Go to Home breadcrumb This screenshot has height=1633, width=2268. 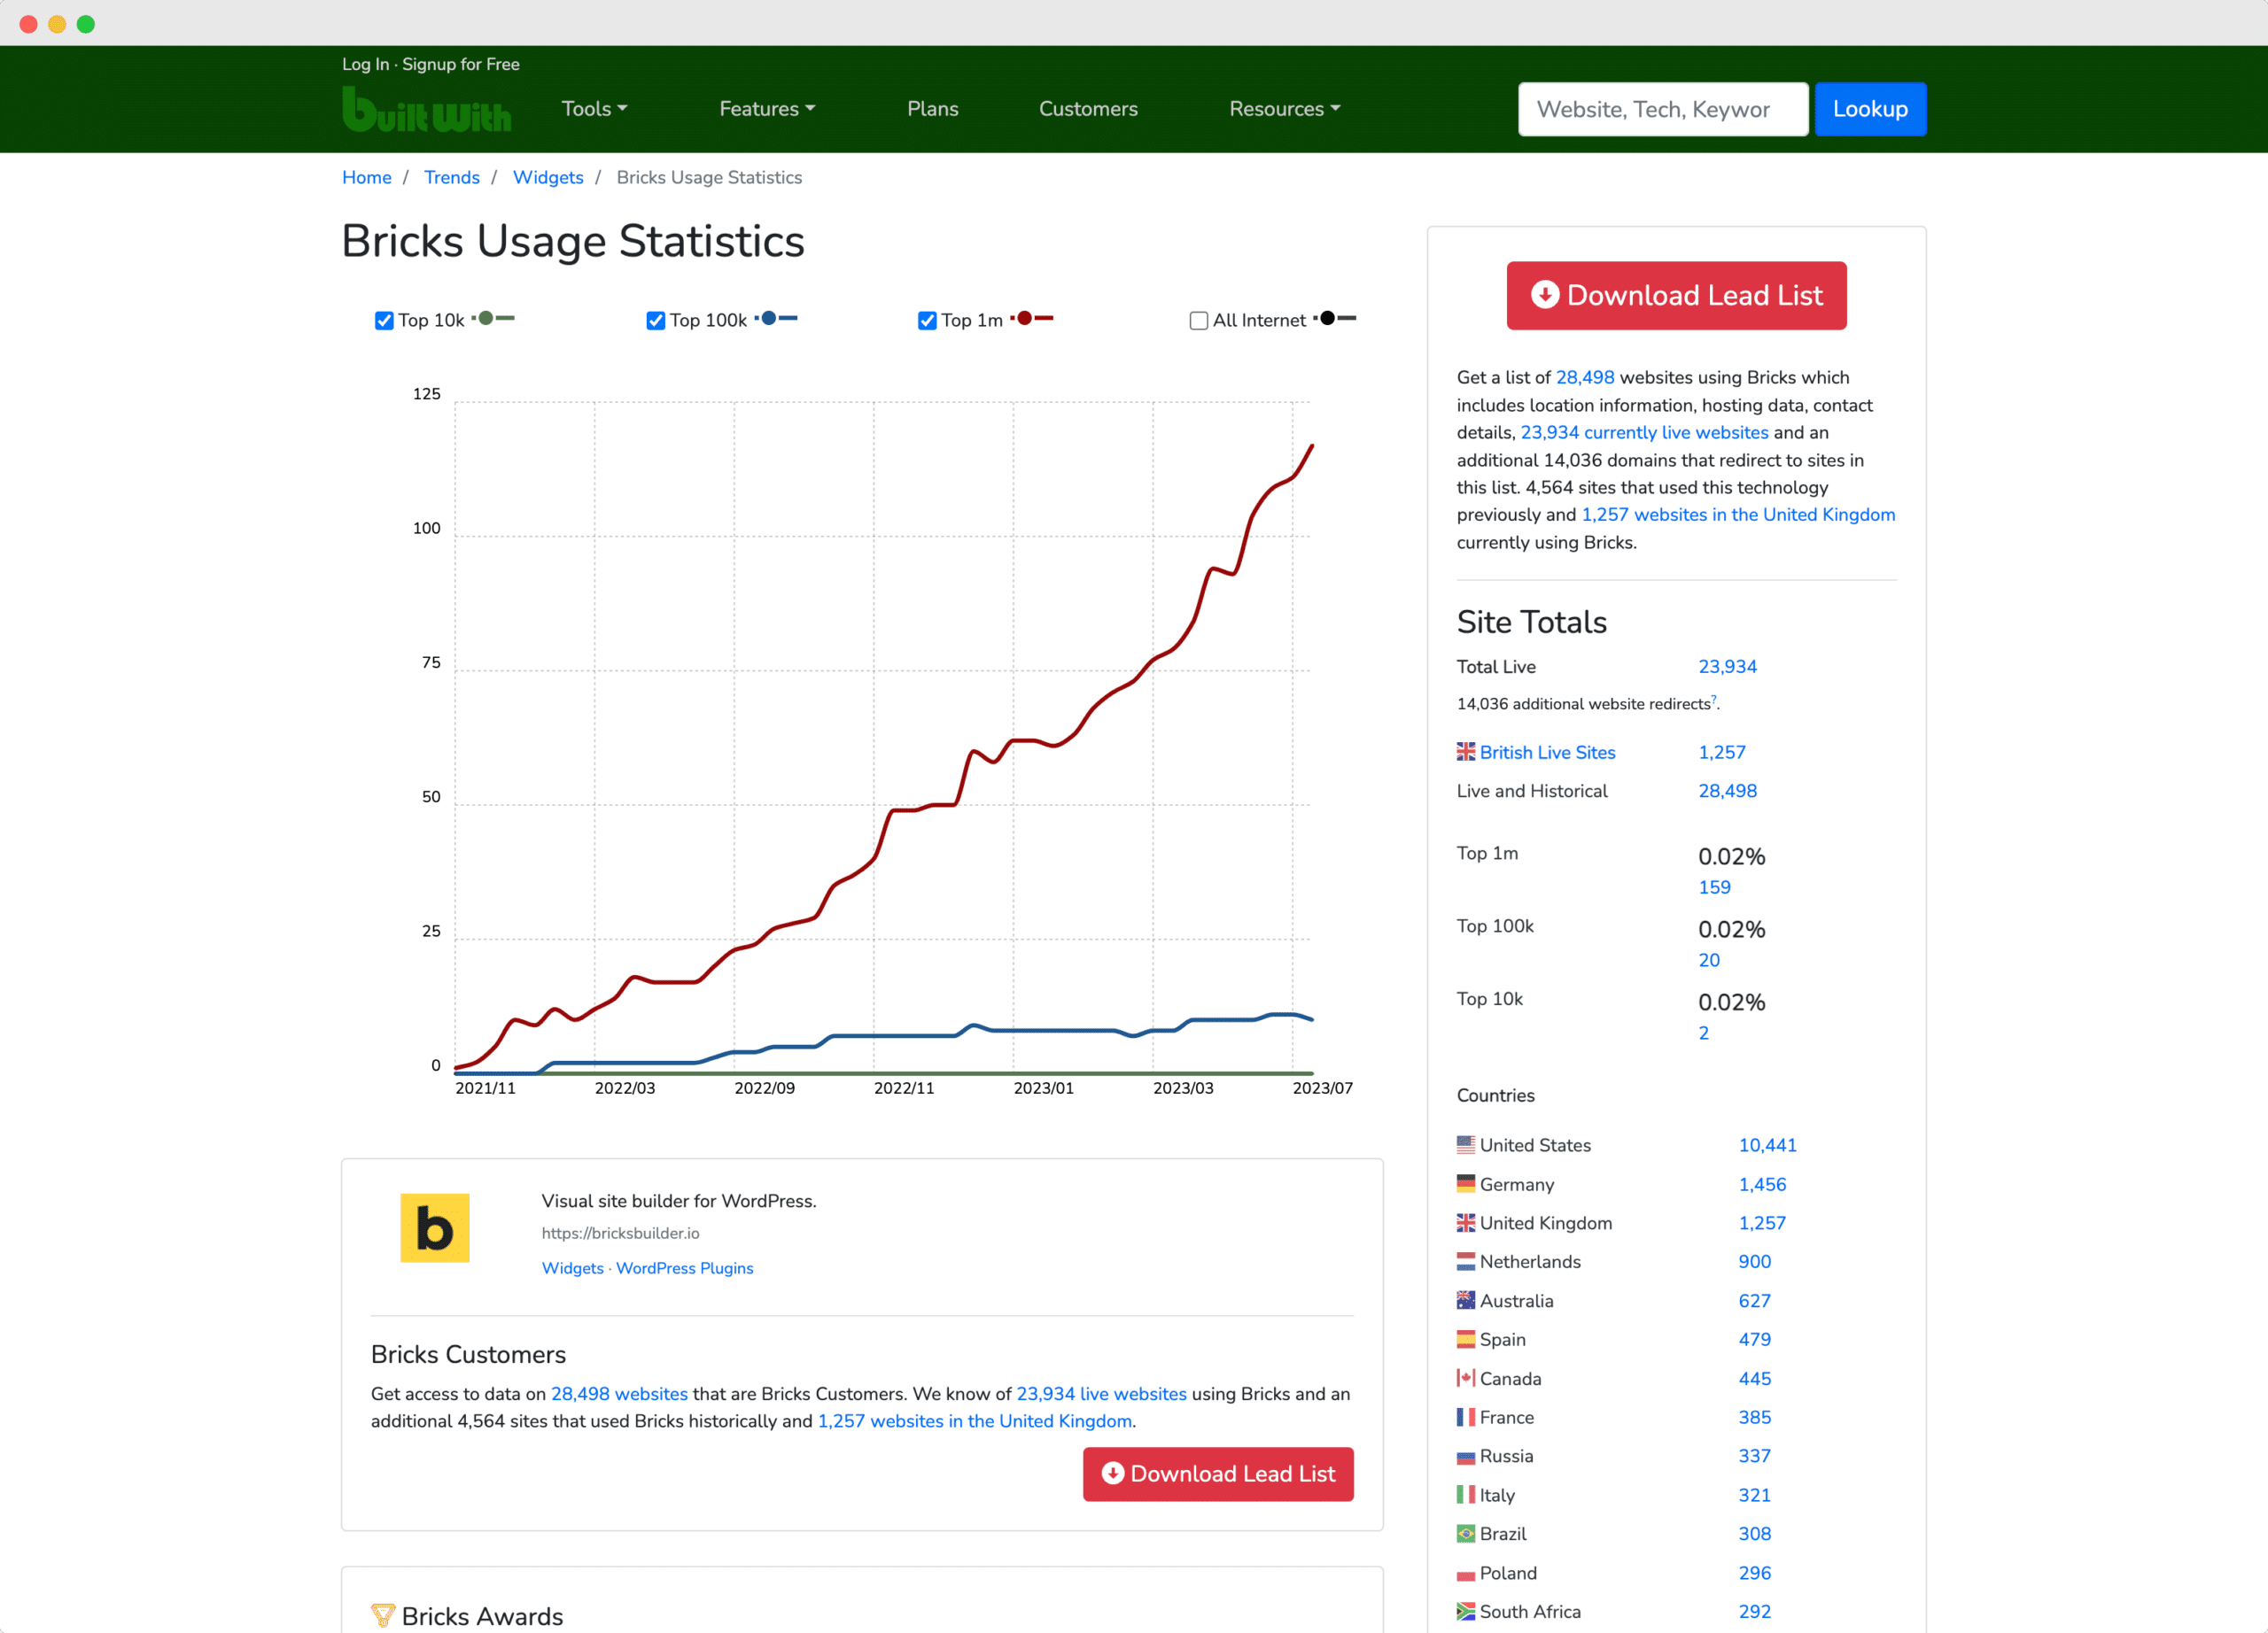(367, 177)
